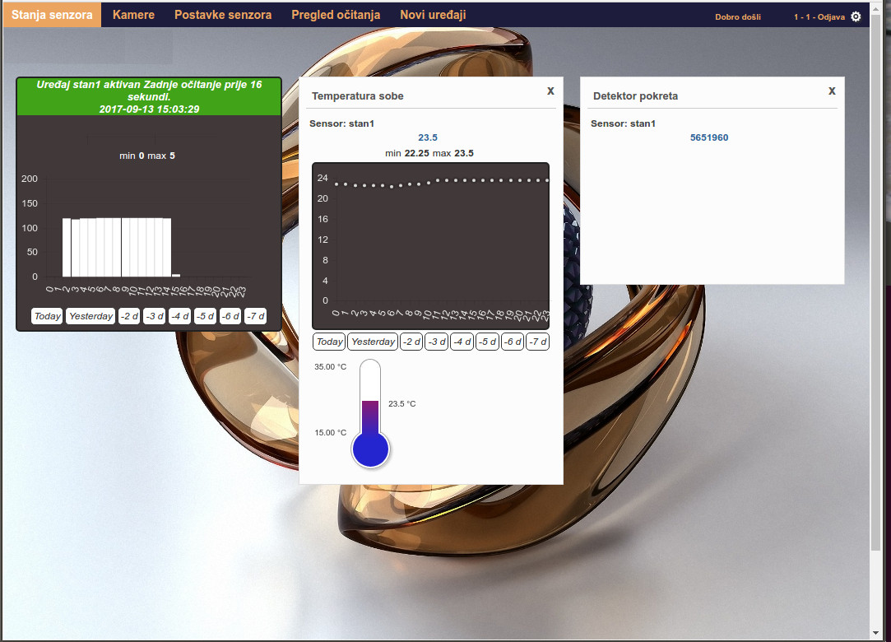Click the temperature value 23.5 link
The width and height of the screenshot is (891, 642).
point(428,137)
